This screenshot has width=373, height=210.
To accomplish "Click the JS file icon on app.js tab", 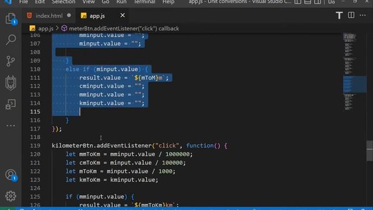I will [x=83, y=16].
